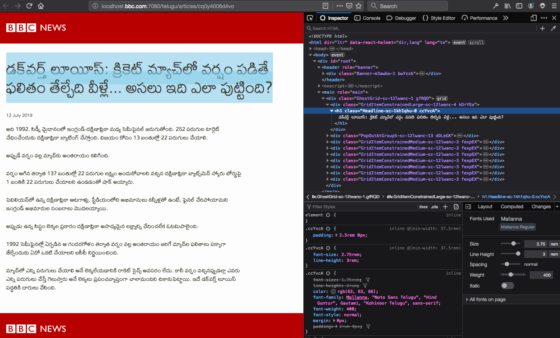Toggle the .cls class panel

[x=434, y=207]
